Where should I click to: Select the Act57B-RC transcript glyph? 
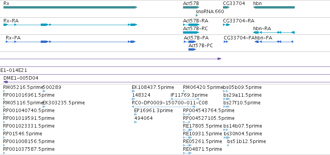pos(191,32)
